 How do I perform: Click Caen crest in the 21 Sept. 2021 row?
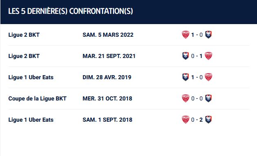(x=186, y=56)
